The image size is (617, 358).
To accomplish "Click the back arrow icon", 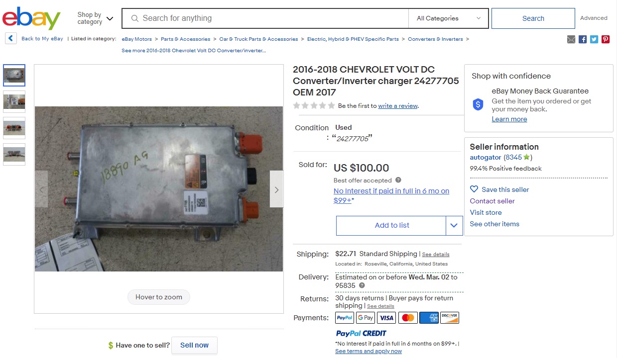I will click(x=11, y=38).
